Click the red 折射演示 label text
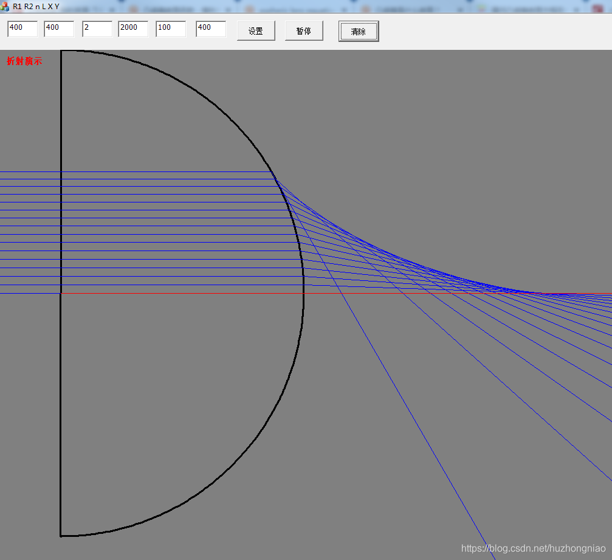The height and width of the screenshot is (560, 612). (24, 61)
